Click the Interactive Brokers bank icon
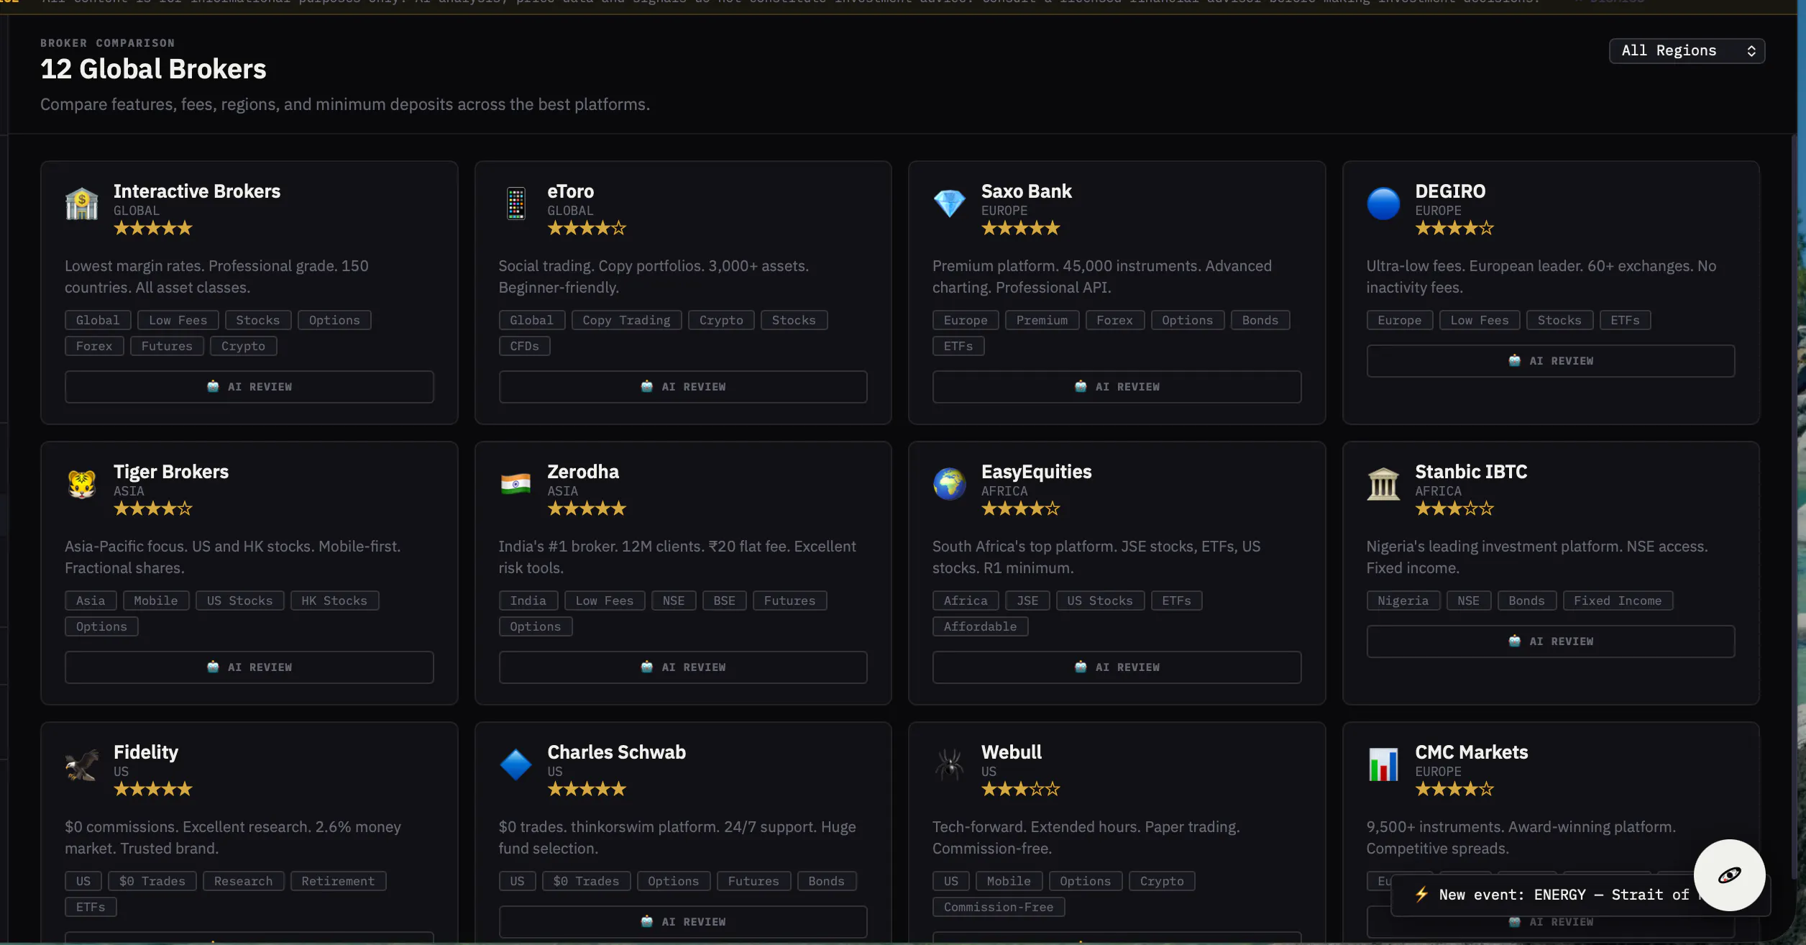Viewport: 1806px width, 945px height. pyautogui.click(x=82, y=204)
